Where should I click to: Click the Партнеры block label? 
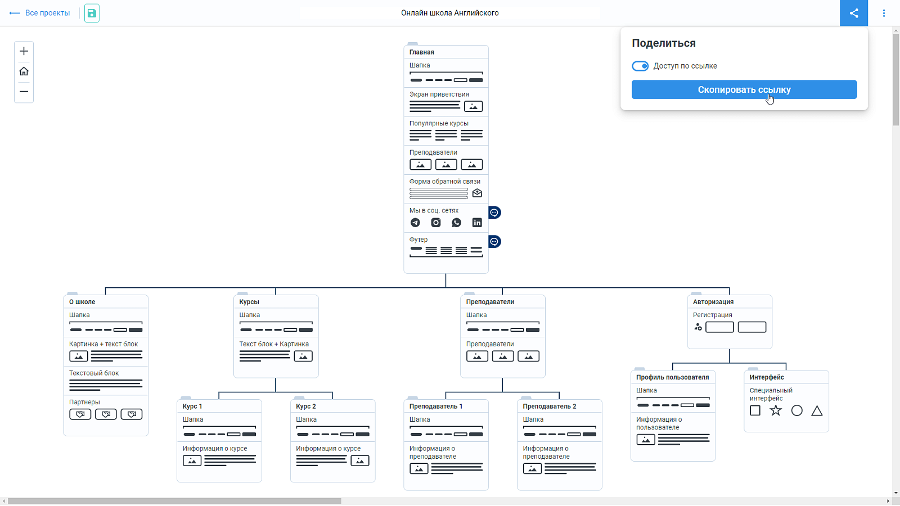(x=84, y=402)
